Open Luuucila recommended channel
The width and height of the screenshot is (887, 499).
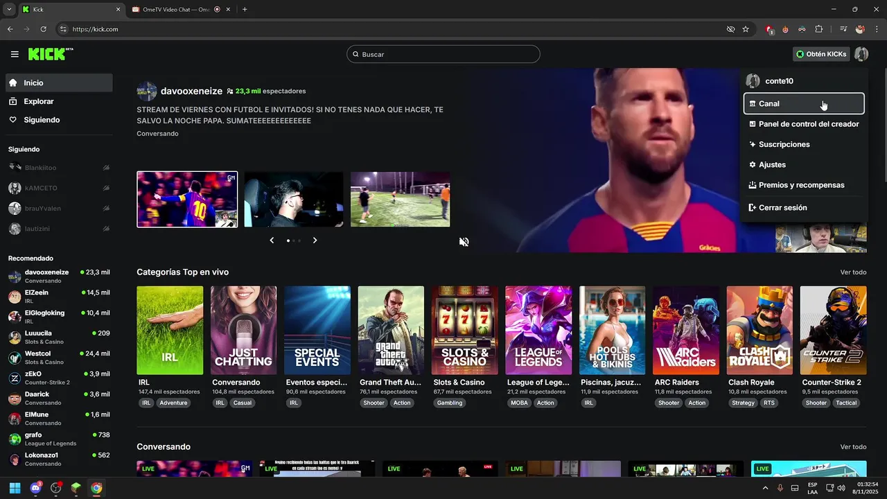tap(59, 338)
